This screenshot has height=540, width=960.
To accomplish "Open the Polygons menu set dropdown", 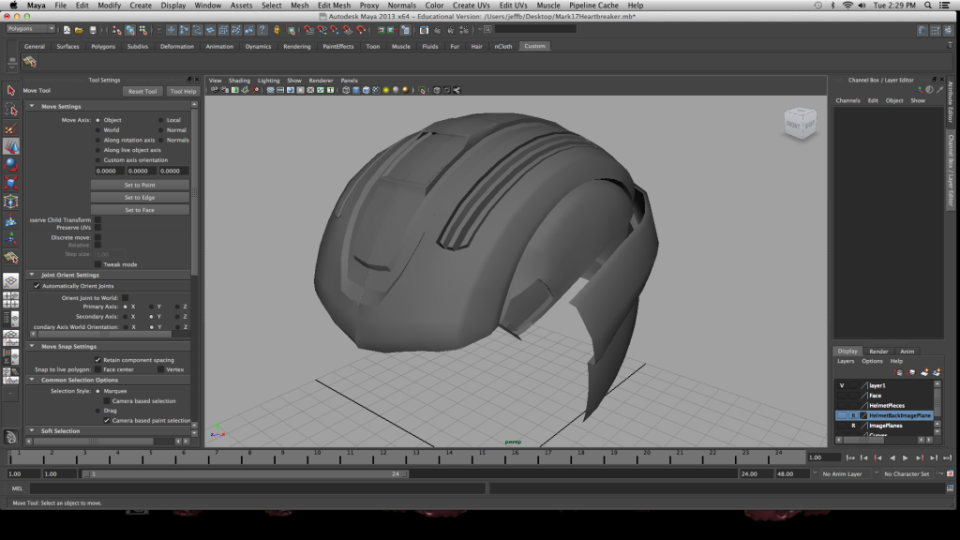I will 30,29.
